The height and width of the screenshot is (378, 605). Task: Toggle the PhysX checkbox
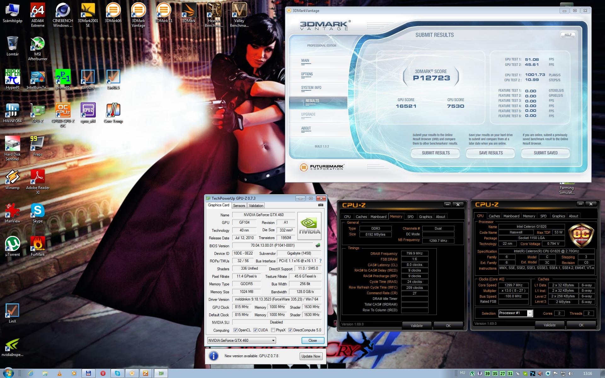coord(273,330)
